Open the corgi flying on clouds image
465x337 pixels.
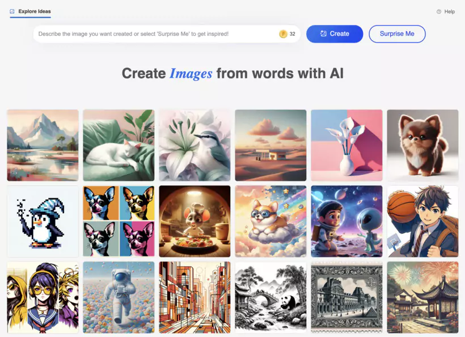[x=270, y=221]
